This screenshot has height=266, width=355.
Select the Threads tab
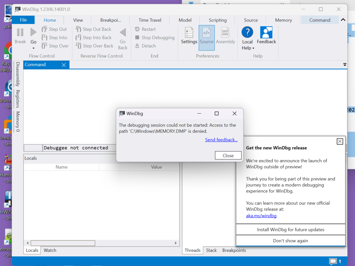click(192, 250)
